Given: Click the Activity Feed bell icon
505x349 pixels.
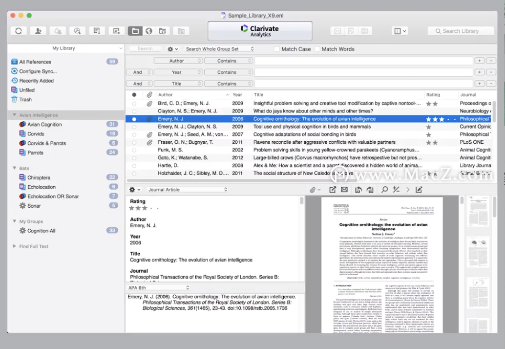Looking at the screenshot, I should [x=58, y=31].
